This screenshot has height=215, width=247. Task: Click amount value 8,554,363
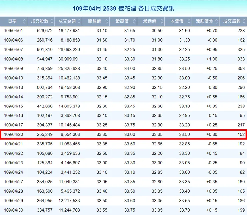pyautogui.click(x=70, y=134)
